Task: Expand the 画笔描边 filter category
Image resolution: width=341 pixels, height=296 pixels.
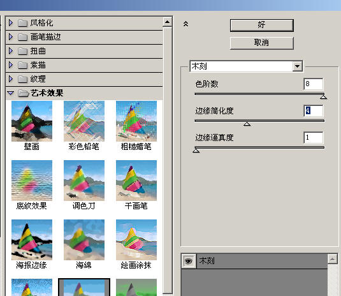Action: [x=10, y=37]
